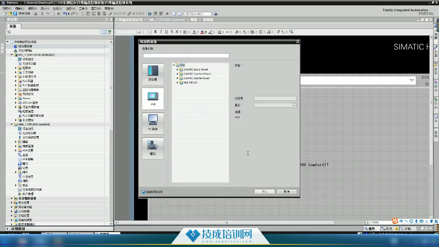
Task: Toggle the 启动设备向导 checkbox
Action: pos(144,192)
